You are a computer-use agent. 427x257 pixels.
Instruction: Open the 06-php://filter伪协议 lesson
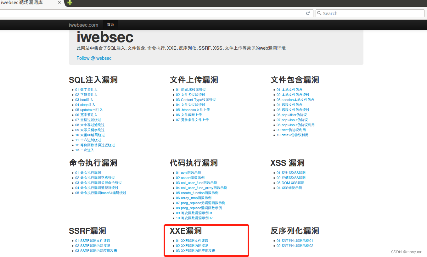click(292, 115)
